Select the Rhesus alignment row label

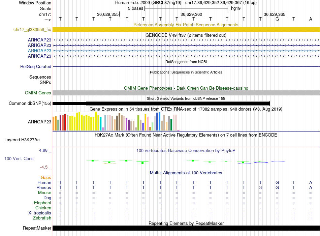tap(44, 188)
